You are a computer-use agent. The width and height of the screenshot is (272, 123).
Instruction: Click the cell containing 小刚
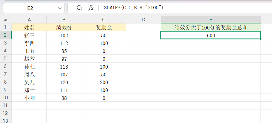click(x=29, y=98)
